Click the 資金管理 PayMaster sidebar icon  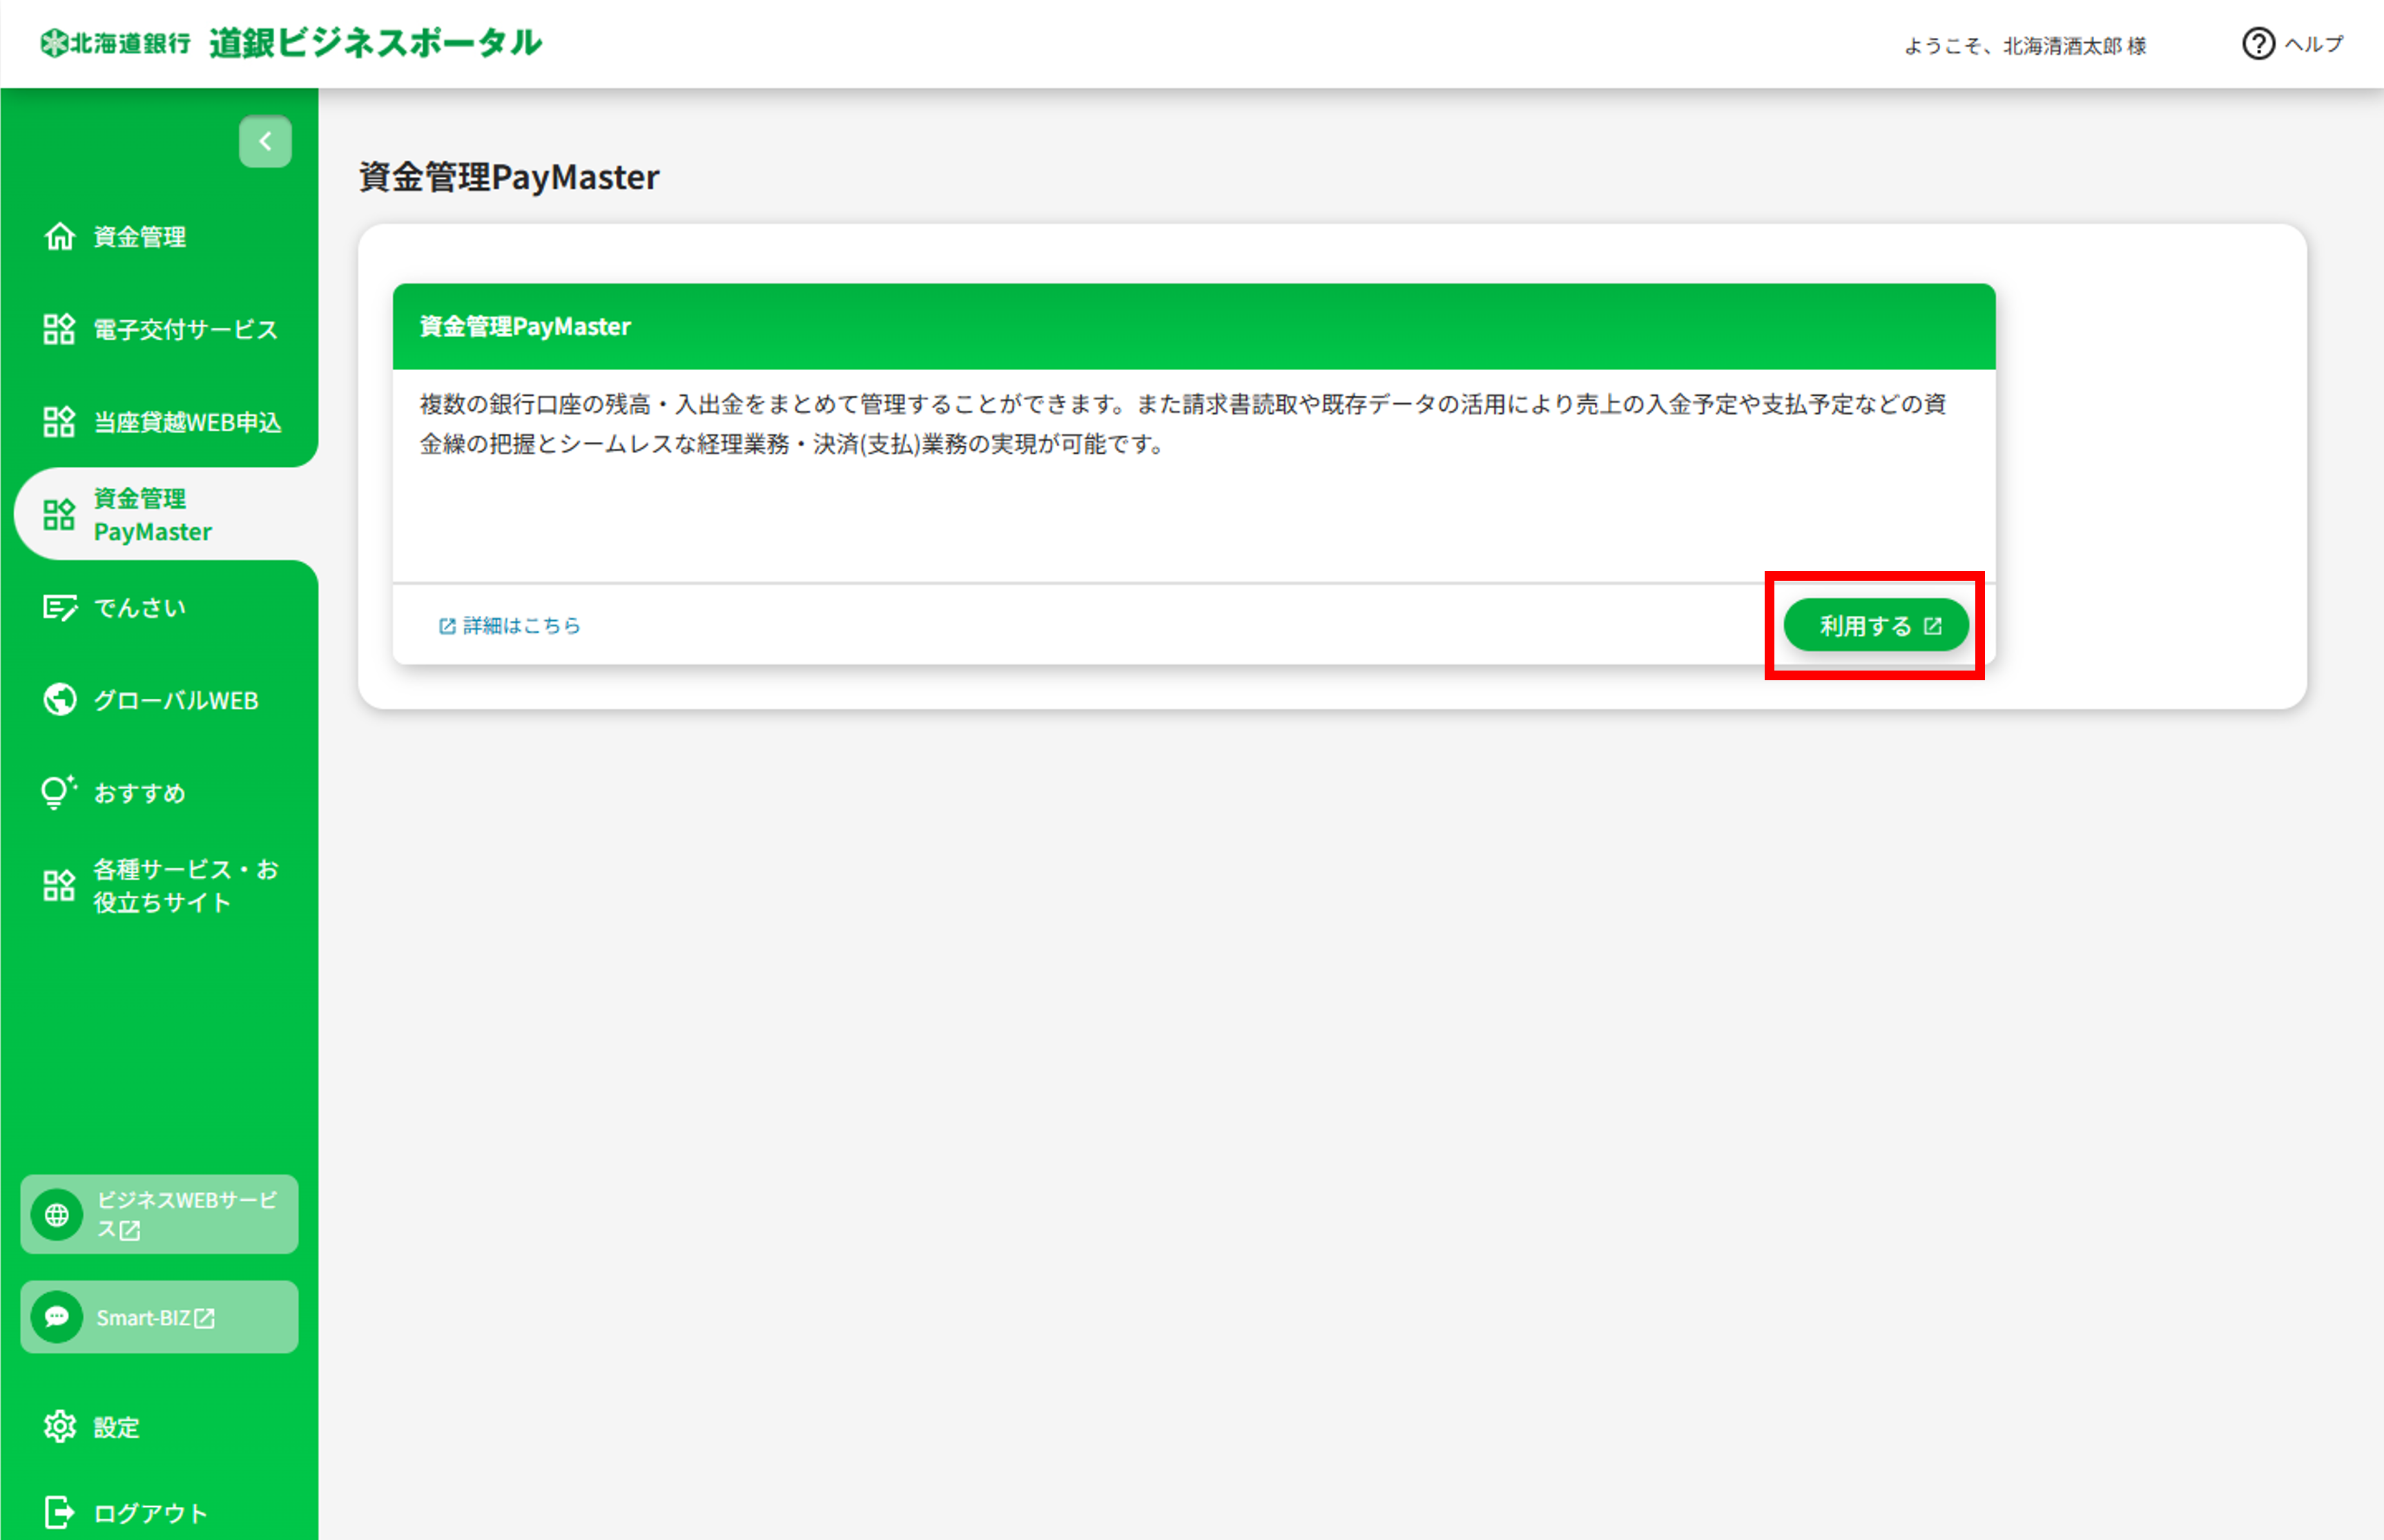tap(60, 515)
